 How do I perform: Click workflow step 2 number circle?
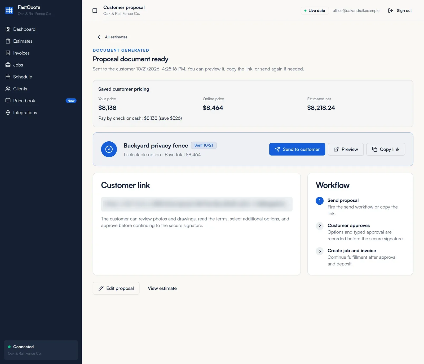point(320,226)
